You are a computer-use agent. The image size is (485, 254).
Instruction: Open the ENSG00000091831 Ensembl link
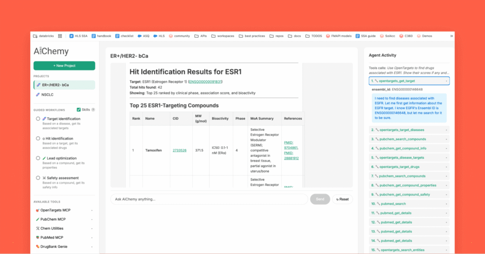pyautogui.click(x=206, y=82)
